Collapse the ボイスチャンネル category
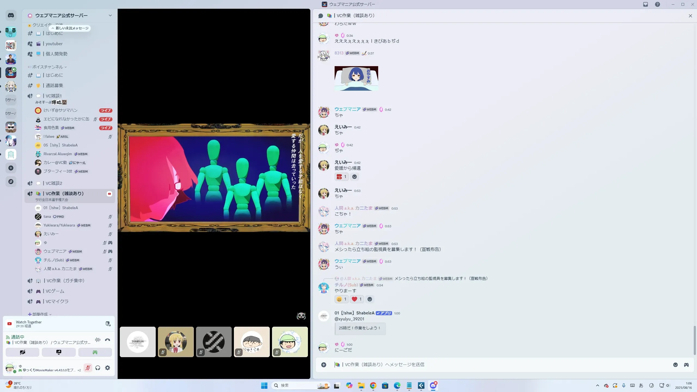This screenshot has height=392, width=697. click(48, 67)
